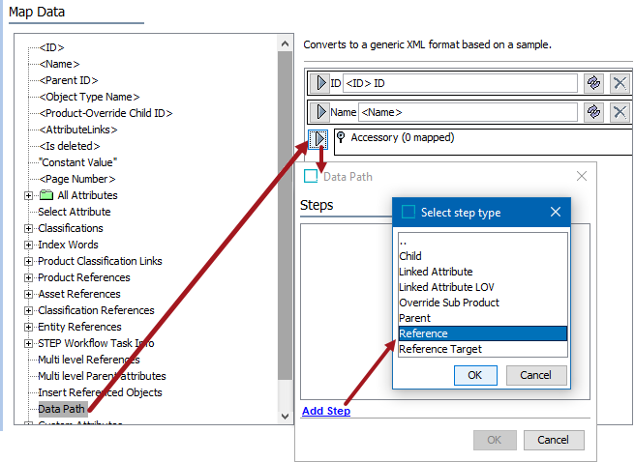Click the Map Data tree scrollbar thumb
Image resolution: width=635 pixels, height=462 pixels.
(x=286, y=215)
